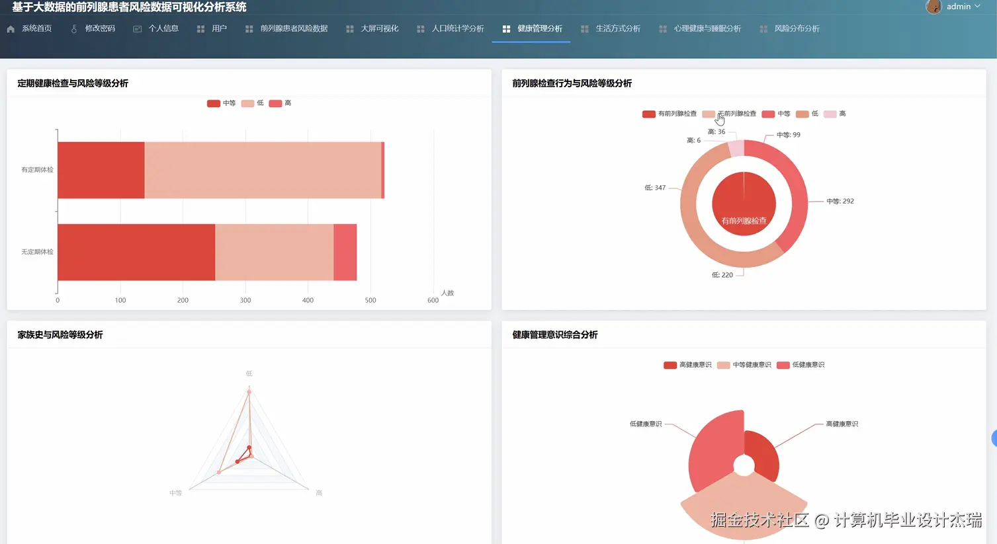
Task: Click the admin avatar picture
Action: click(x=933, y=7)
